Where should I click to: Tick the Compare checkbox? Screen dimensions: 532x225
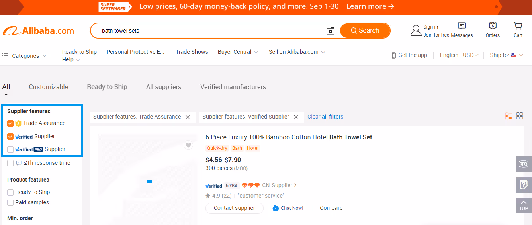point(315,208)
